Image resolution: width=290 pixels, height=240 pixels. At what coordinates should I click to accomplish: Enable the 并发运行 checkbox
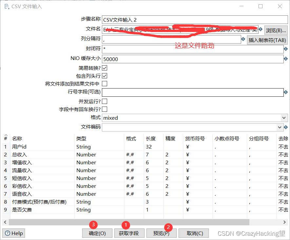tap(105, 101)
